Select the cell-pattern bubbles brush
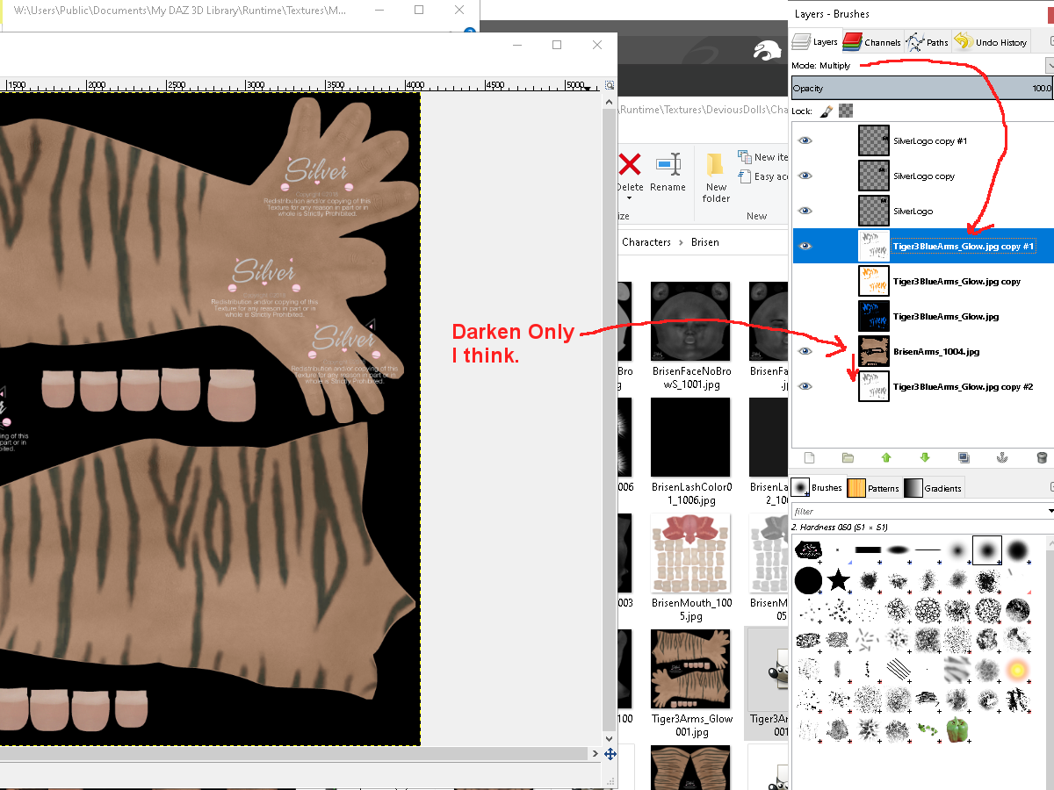 928,610
